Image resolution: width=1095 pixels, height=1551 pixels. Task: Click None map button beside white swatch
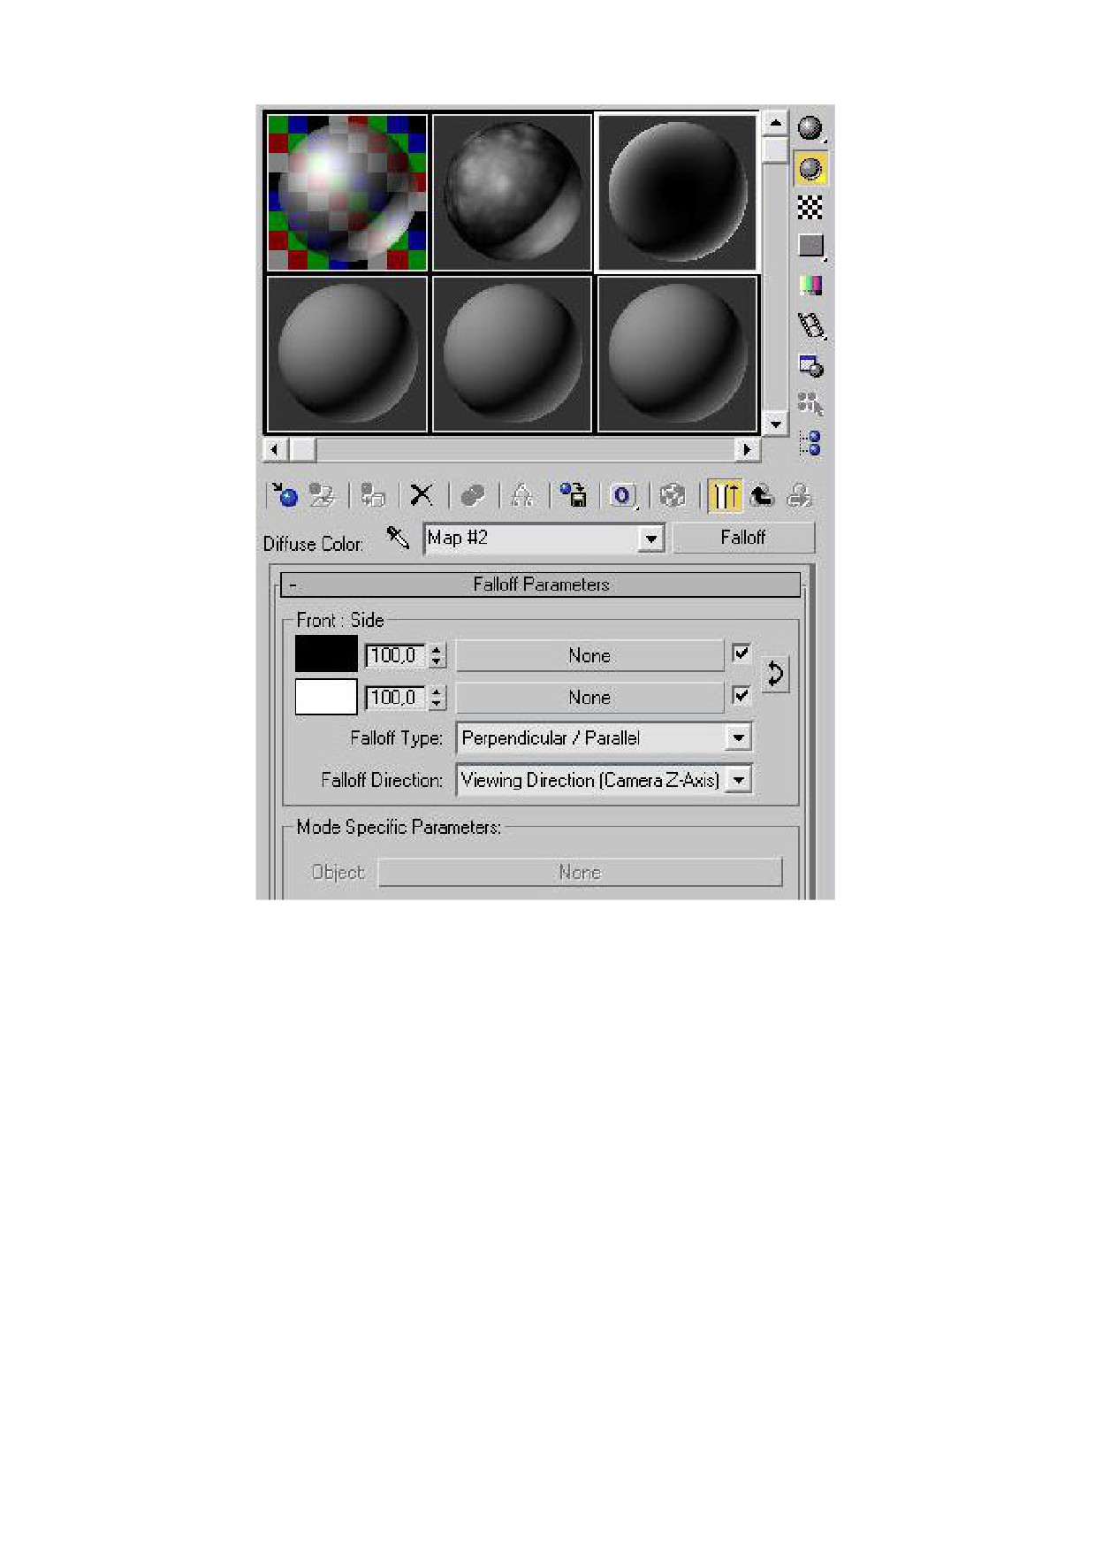[589, 697]
